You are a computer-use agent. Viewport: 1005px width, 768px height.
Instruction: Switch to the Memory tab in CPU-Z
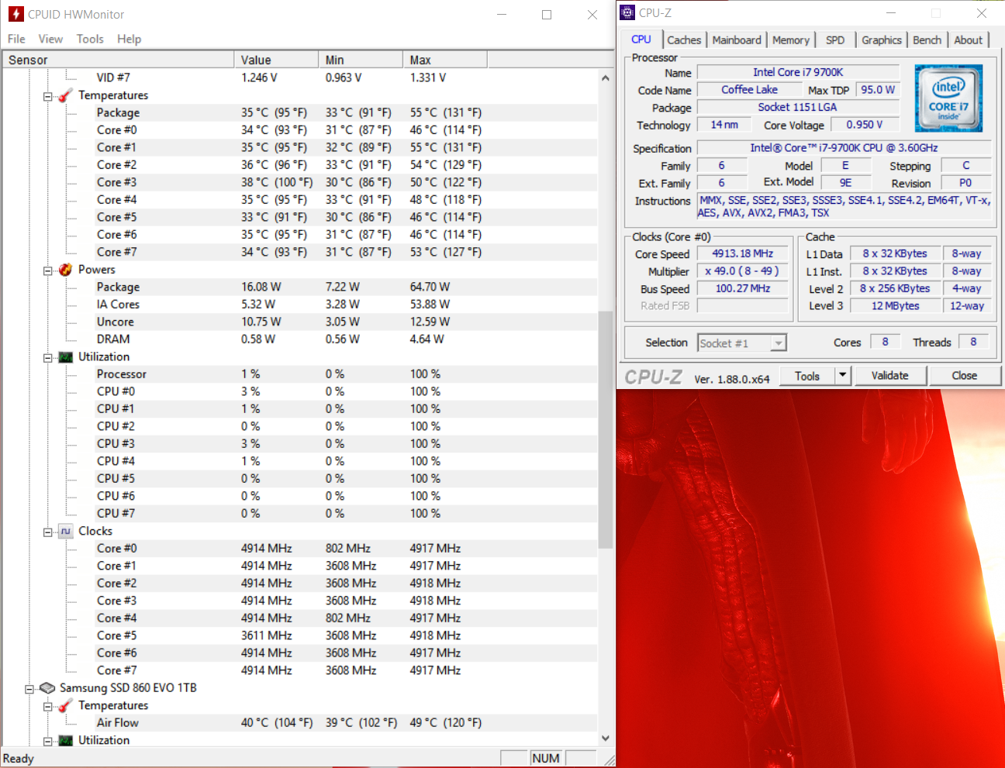pos(791,40)
